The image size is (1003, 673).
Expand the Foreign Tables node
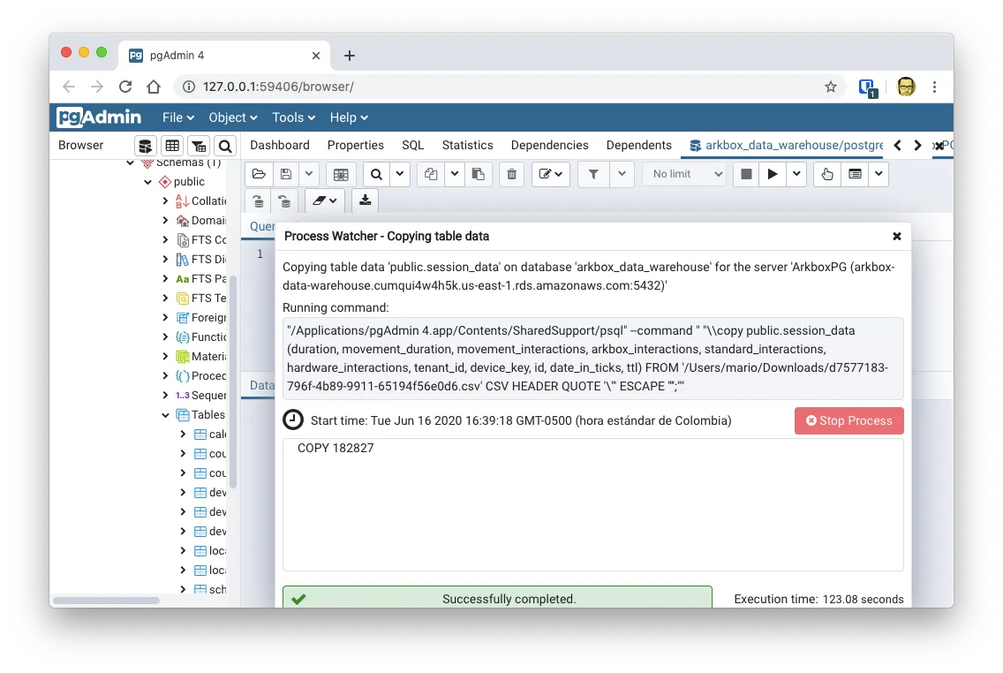165,317
